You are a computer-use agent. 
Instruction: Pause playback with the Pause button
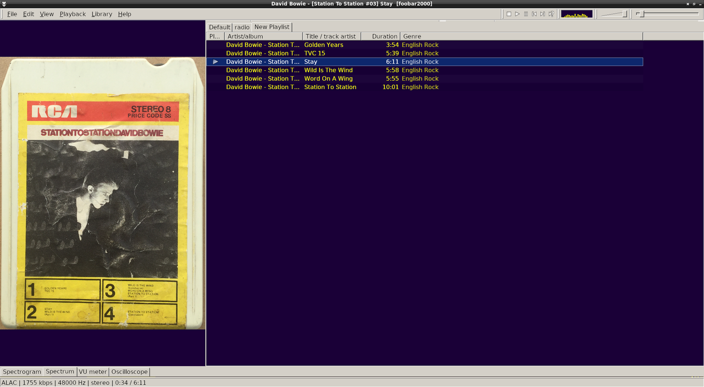[526, 14]
